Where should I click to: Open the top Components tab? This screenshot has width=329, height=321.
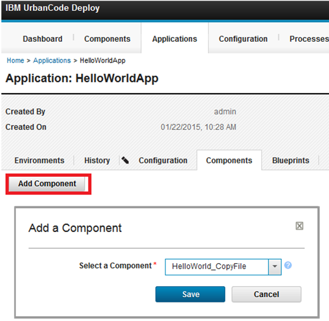[107, 39]
